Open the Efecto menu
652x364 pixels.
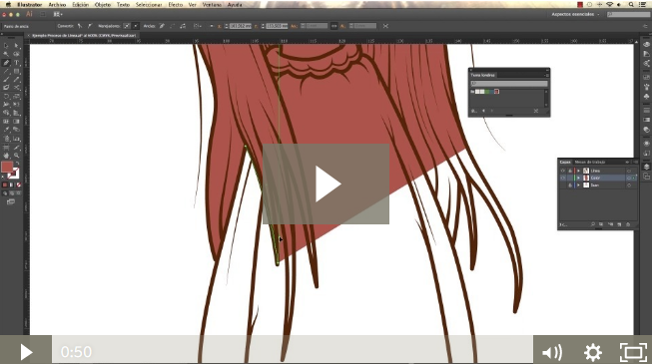tap(176, 5)
